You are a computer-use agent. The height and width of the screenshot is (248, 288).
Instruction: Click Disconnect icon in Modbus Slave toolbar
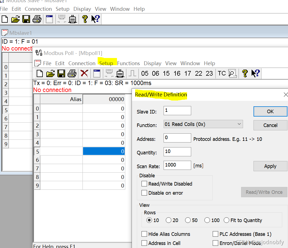(73, 19)
